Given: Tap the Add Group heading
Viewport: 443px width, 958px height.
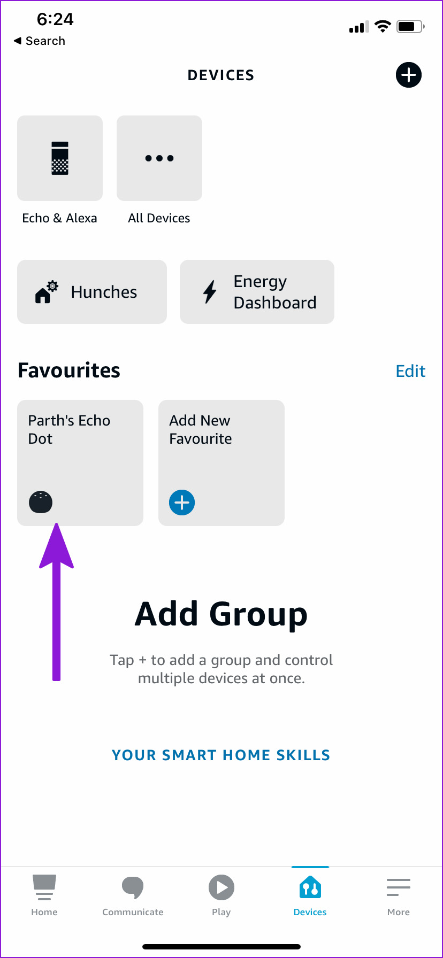Looking at the screenshot, I should pos(221,614).
